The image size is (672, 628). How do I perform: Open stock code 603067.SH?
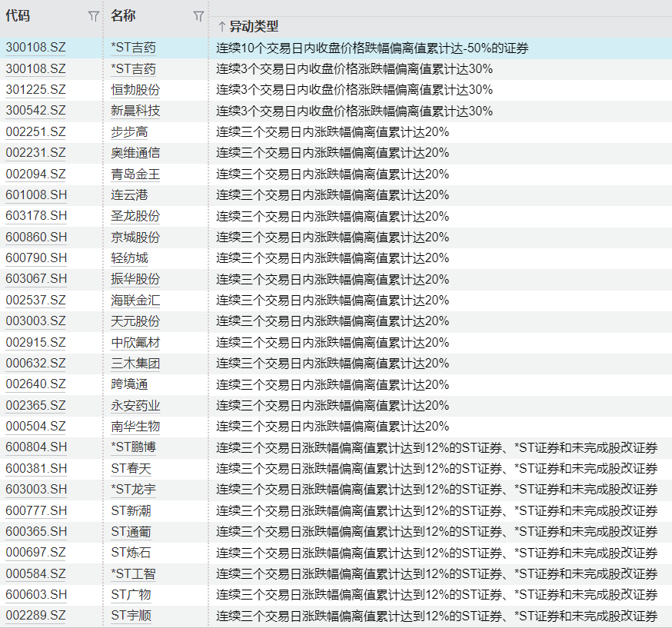36,278
